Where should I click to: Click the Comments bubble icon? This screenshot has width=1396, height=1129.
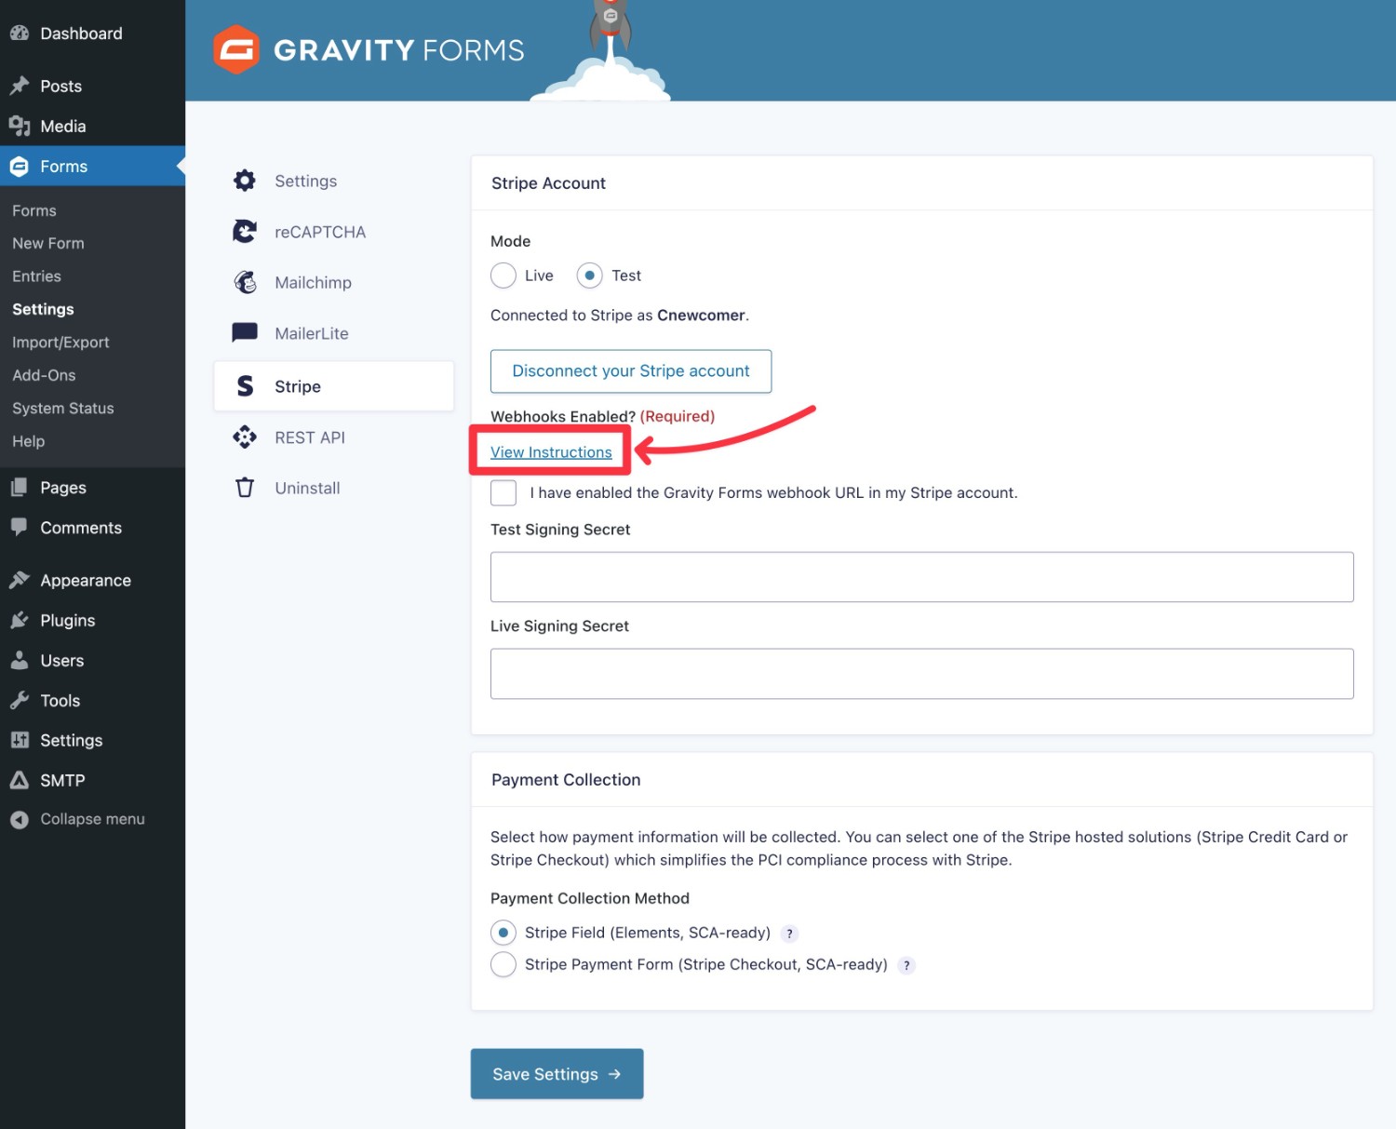(x=20, y=527)
